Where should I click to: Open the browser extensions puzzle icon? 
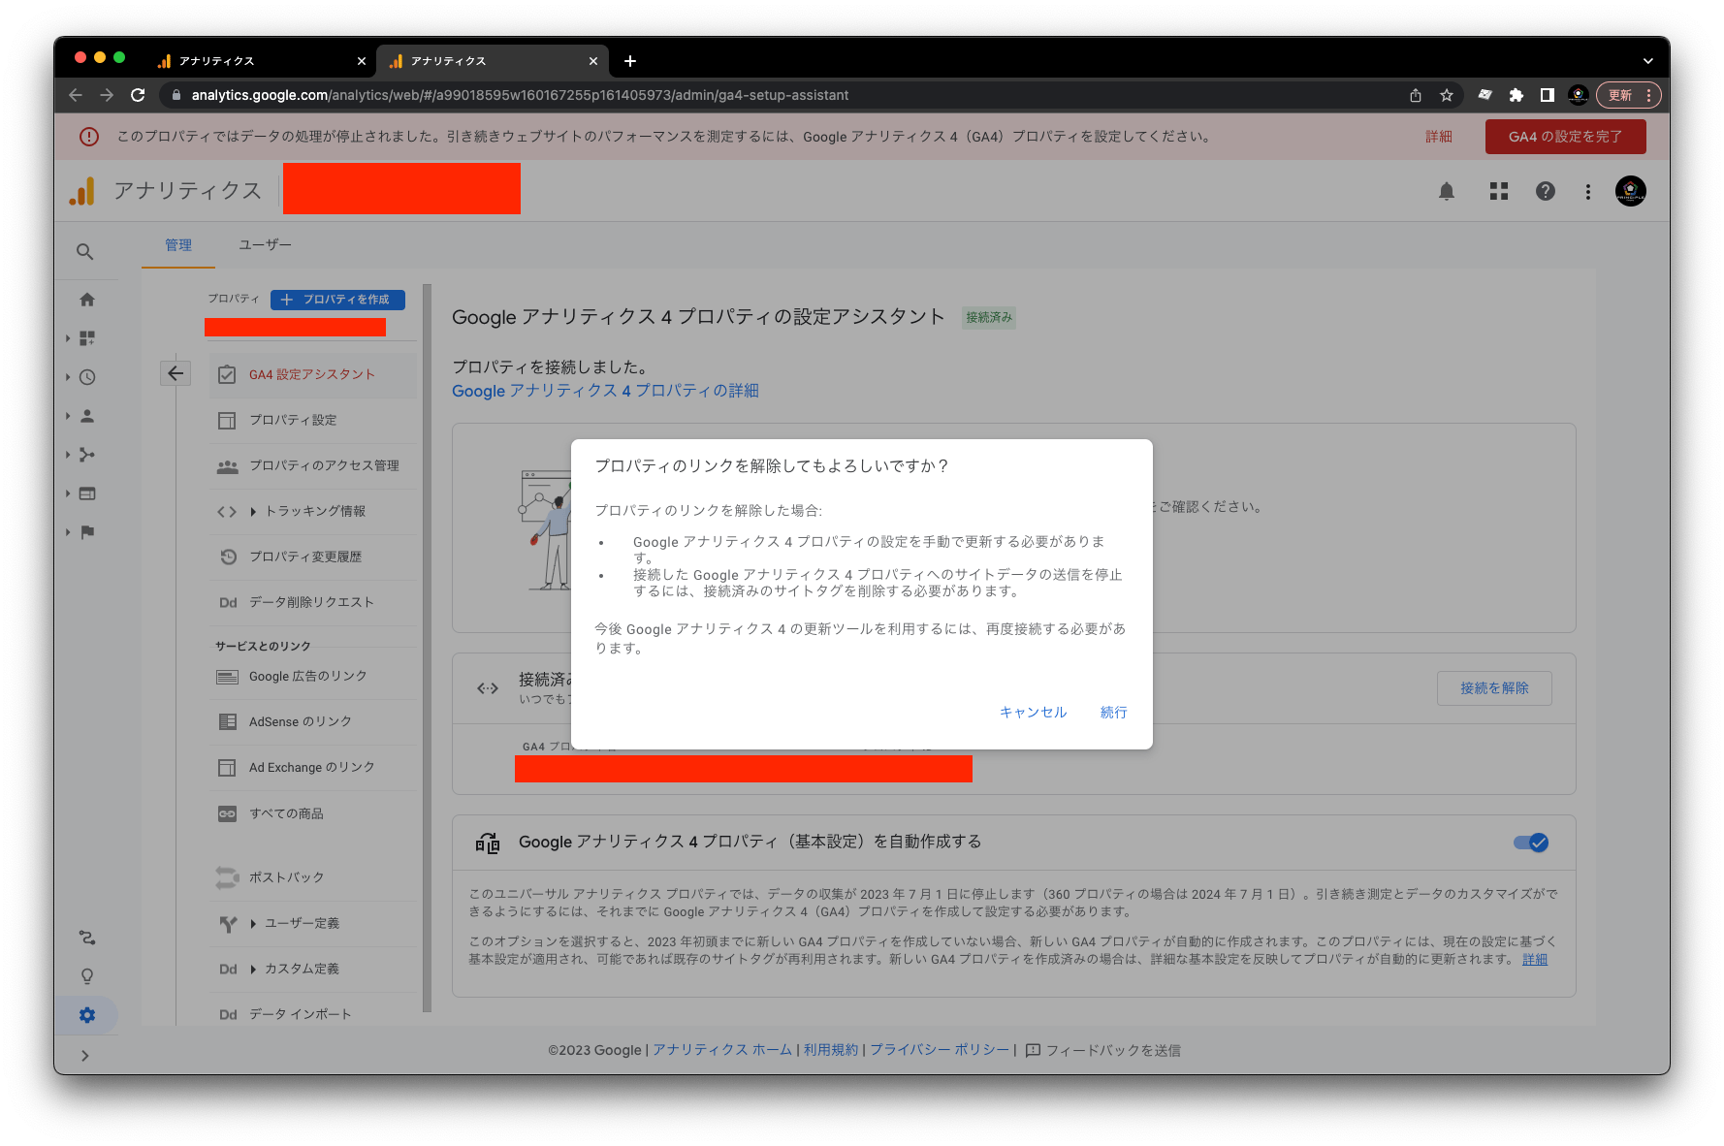click(x=1516, y=95)
